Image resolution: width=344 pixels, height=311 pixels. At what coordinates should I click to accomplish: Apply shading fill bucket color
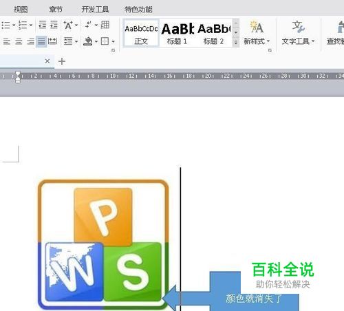[x=88, y=41]
